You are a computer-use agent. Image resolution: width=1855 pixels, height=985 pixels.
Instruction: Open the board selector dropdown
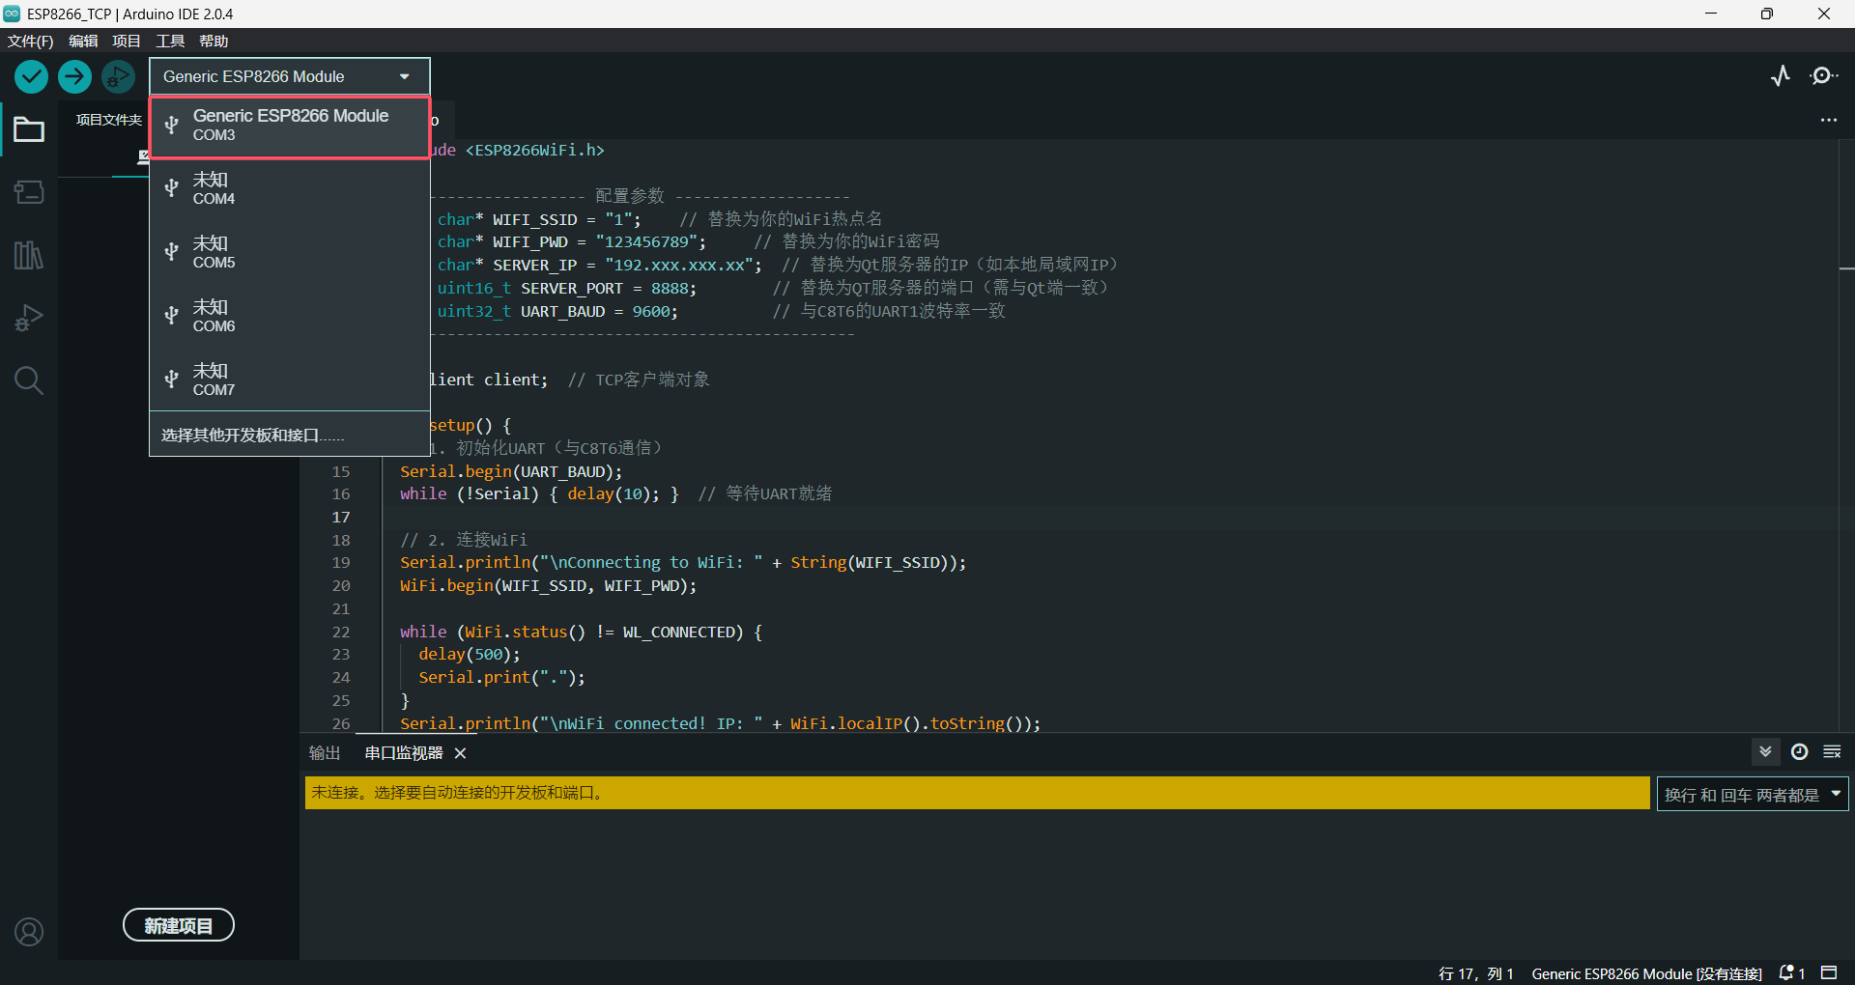click(x=290, y=76)
